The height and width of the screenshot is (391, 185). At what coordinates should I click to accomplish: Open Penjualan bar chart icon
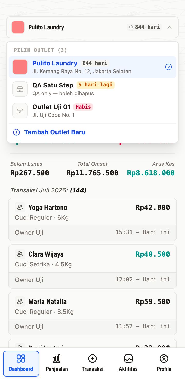57,358
